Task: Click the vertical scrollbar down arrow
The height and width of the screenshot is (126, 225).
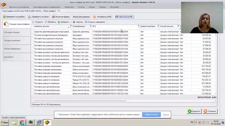Action: pos(216,93)
